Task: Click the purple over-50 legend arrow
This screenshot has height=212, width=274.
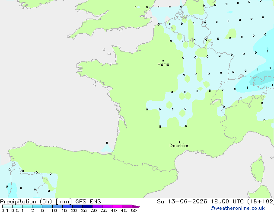Action: tap(137, 206)
